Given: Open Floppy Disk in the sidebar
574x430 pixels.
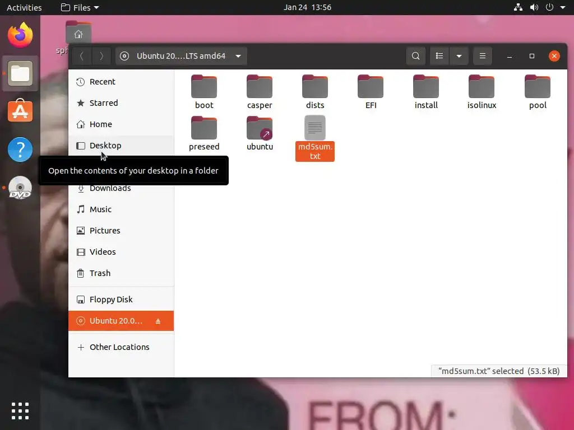Looking at the screenshot, I should [x=121, y=300].
